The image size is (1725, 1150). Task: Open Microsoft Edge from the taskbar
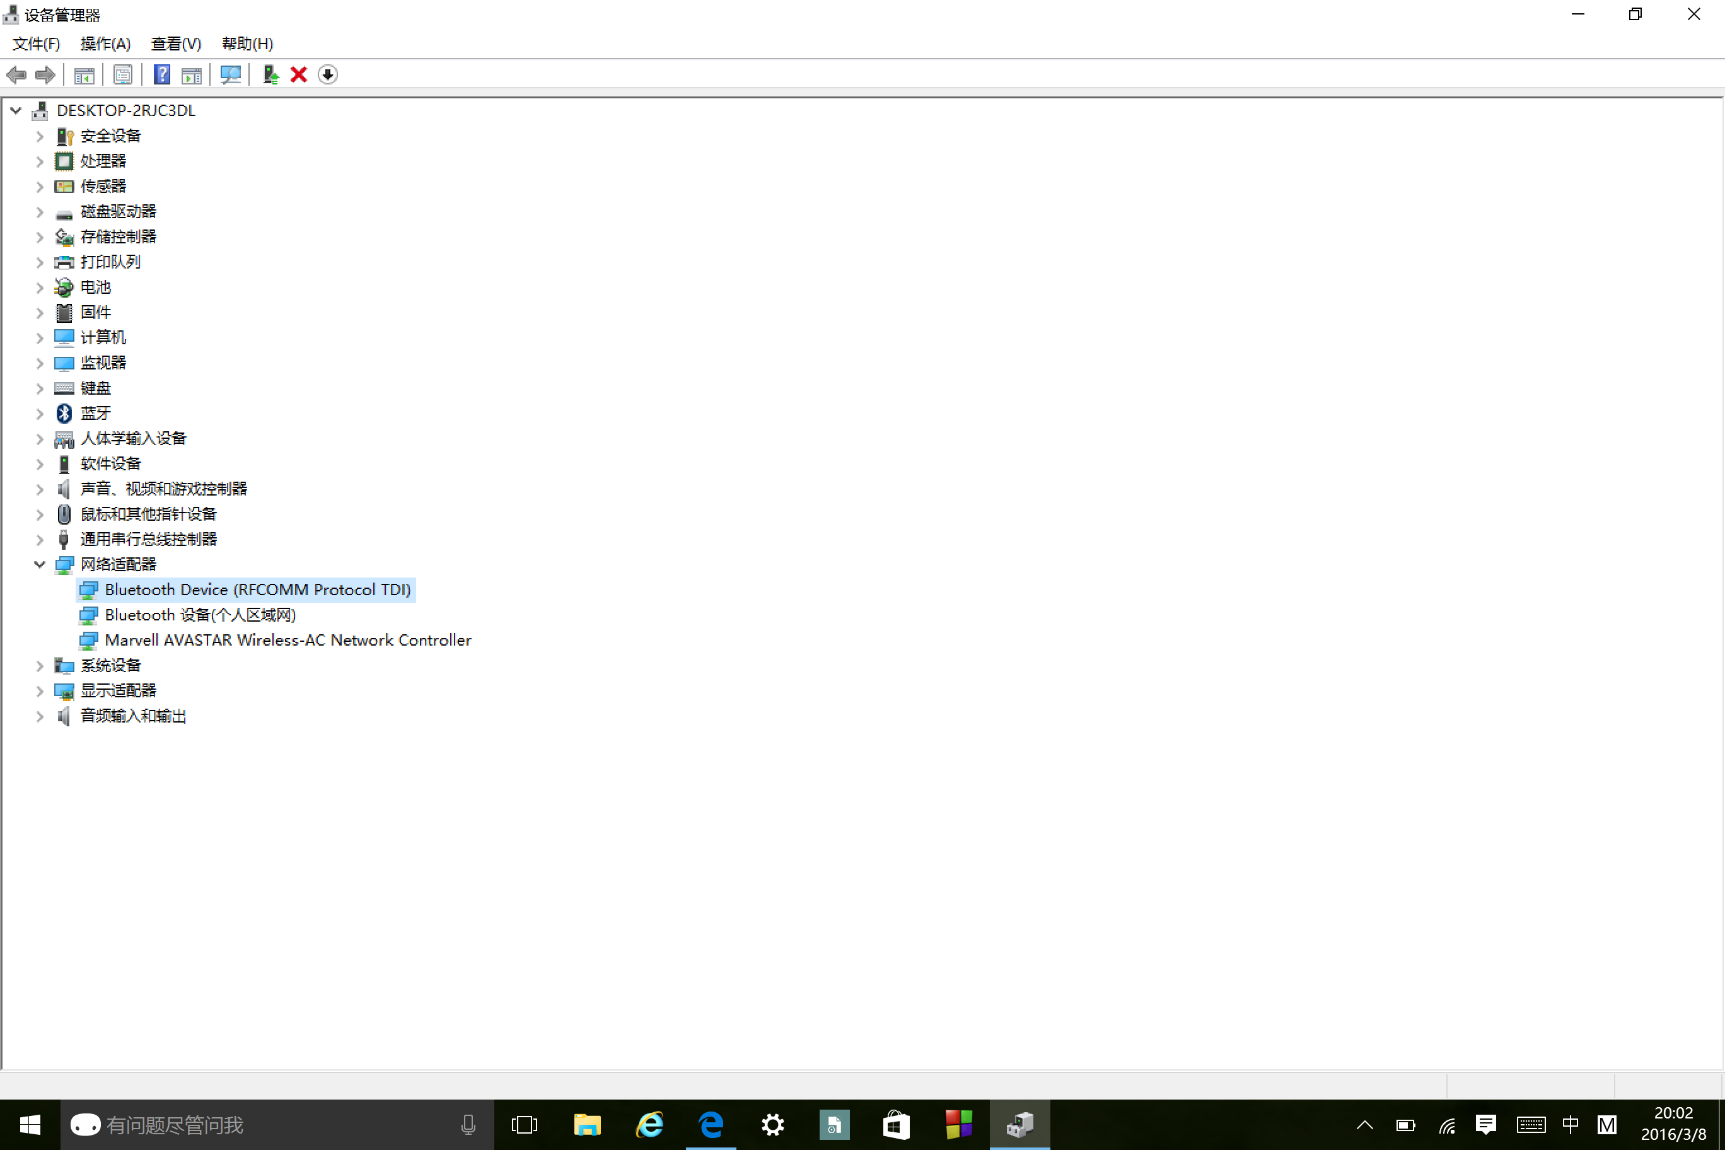(x=710, y=1124)
